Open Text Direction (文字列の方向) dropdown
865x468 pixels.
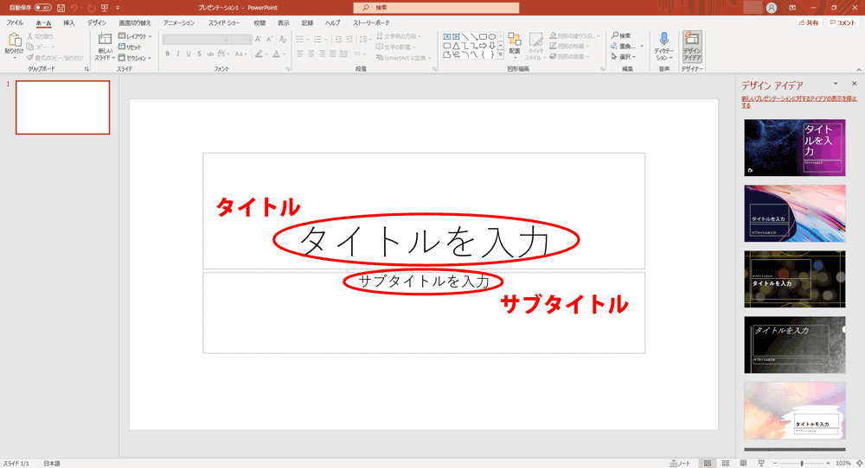click(398, 36)
